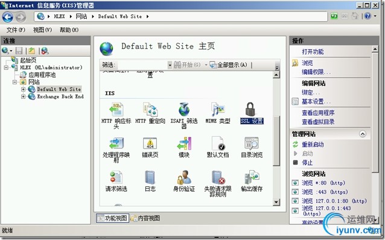
Task: Click the 网站 crumb in address bar
Action: pyautogui.click(x=81, y=16)
